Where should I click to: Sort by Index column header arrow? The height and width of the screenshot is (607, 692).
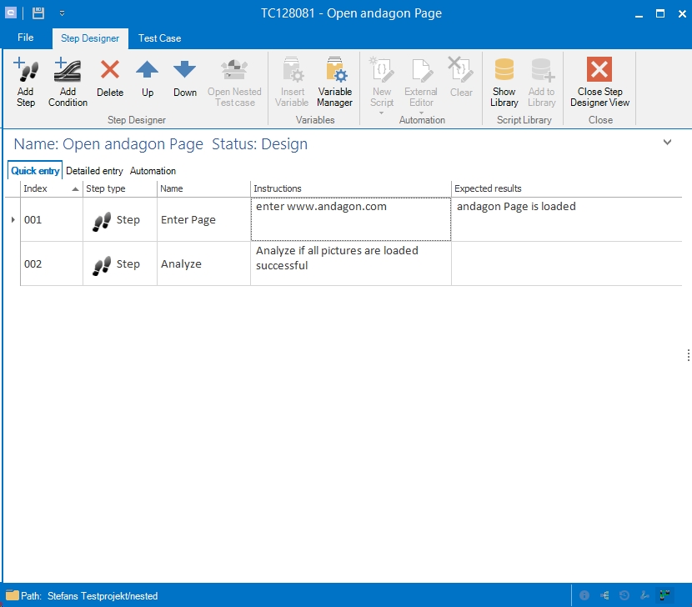(x=76, y=189)
